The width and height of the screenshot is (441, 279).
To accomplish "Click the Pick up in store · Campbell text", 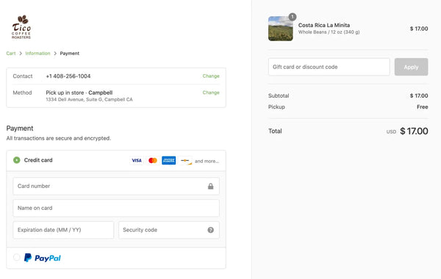I will [79, 93].
